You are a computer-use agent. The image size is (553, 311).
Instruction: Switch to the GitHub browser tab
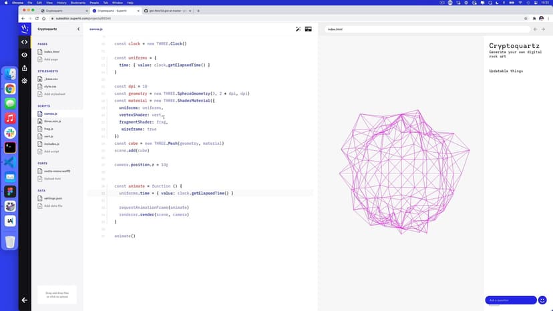167,11
